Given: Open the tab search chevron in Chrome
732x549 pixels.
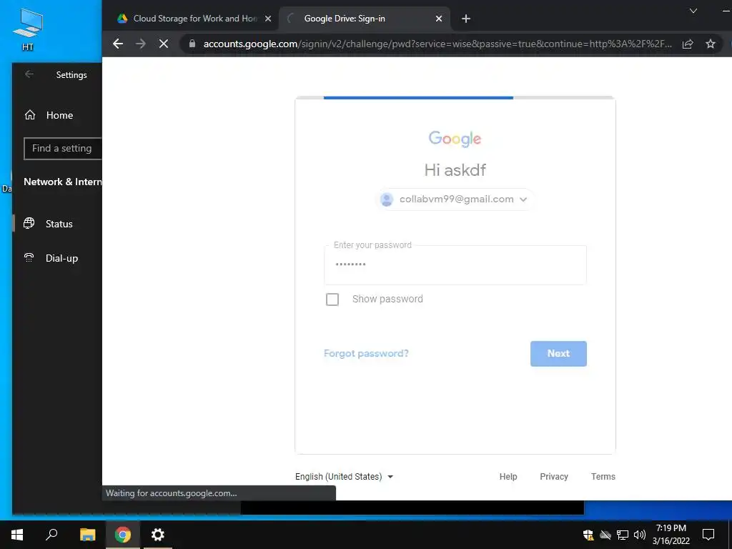Looking at the screenshot, I should 693,11.
